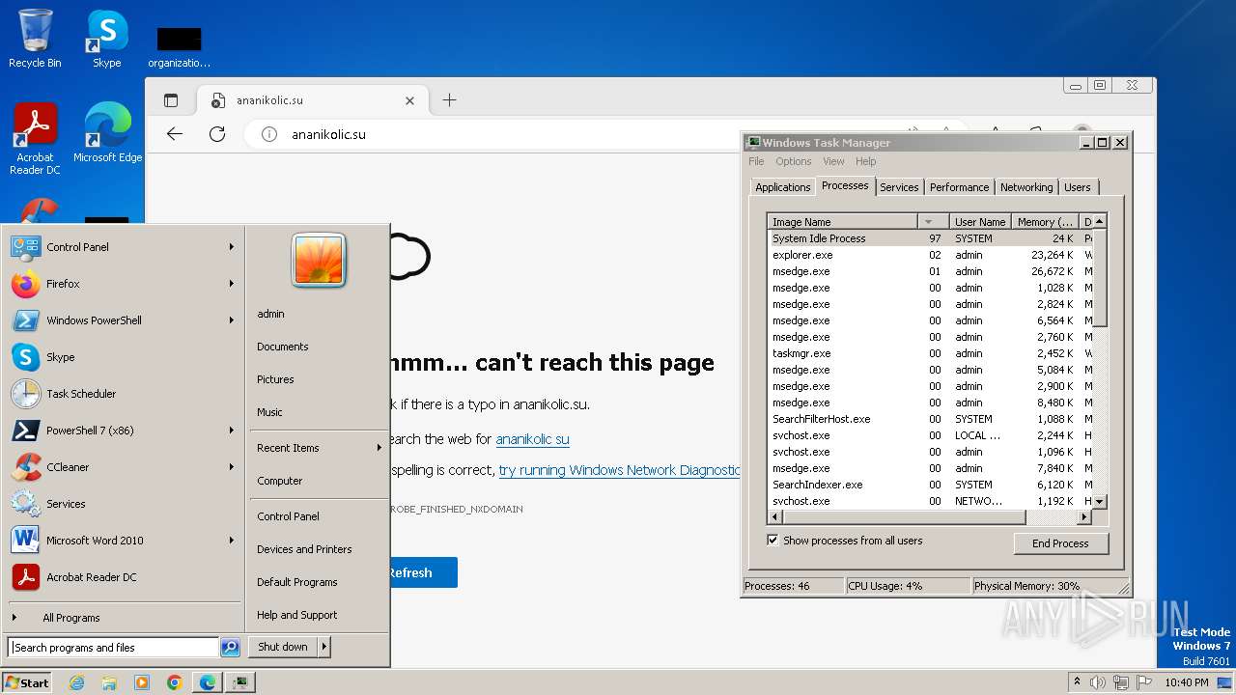The height and width of the screenshot is (695, 1236).
Task: Switch to Services tab
Action: click(x=899, y=187)
